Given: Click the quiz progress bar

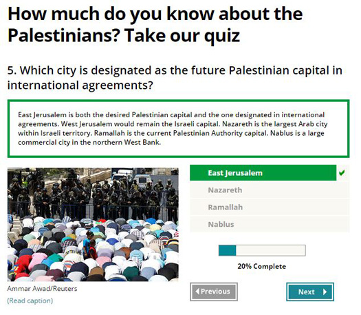Looking at the screenshot, I should pyautogui.click(x=262, y=250).
